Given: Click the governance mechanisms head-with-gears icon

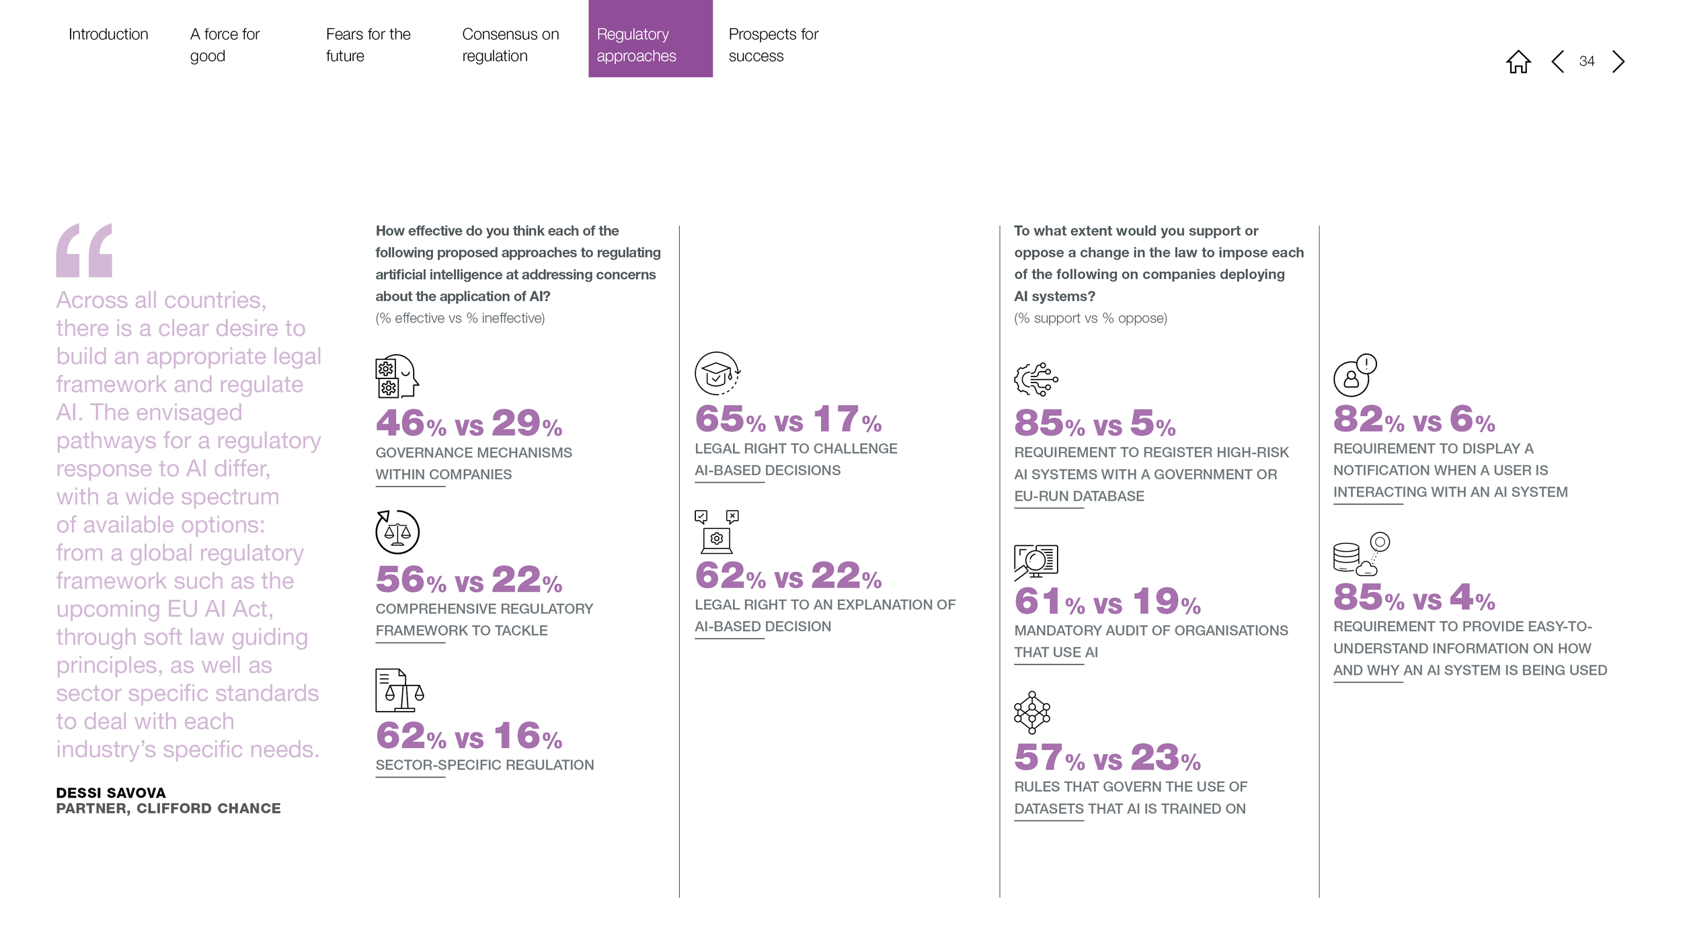Looking at the screenshot, I should point(397,376).
